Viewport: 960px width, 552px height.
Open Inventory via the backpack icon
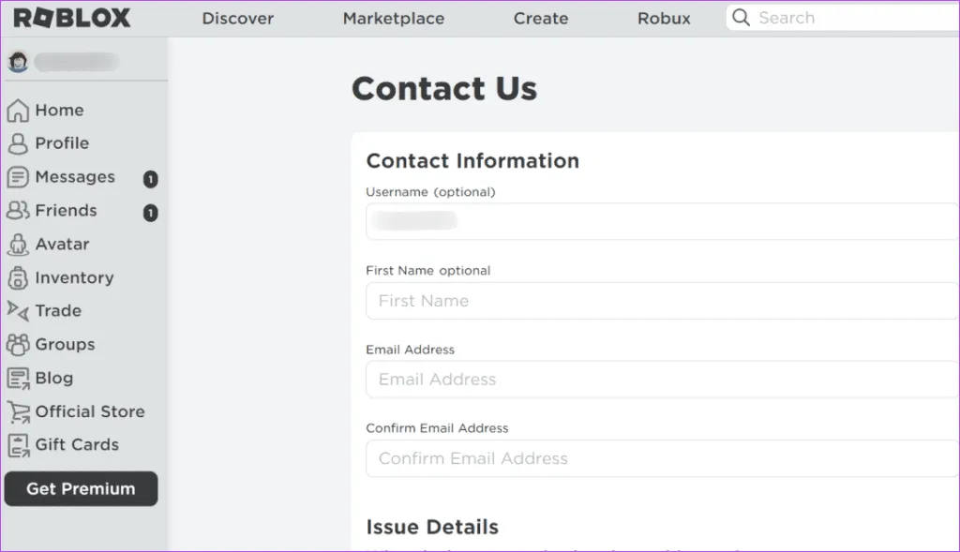(18, 278)
